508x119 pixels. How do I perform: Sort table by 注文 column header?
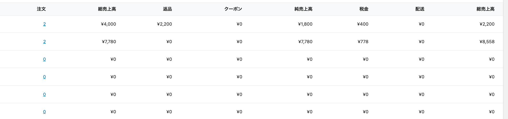point(41,9)
